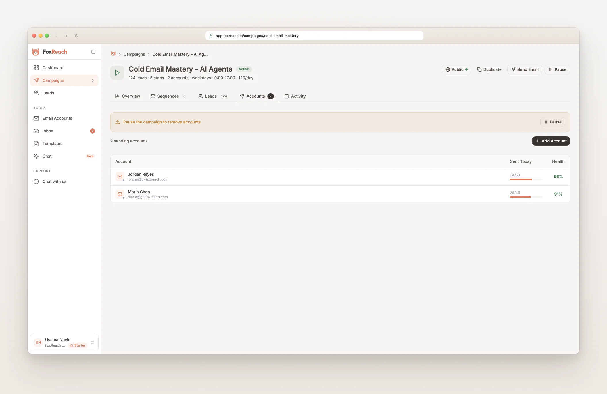Open the Usama Navid account switcher
This screenshot has height=394, width=607.
tap(64, 342)
